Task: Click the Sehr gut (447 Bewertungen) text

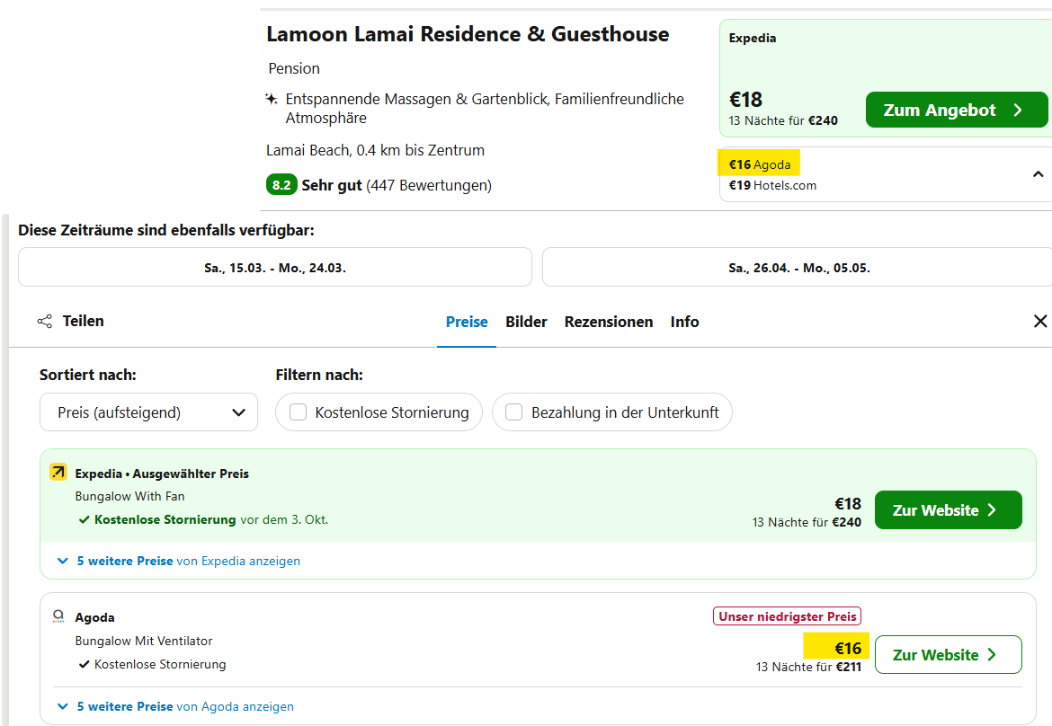Action: point(397,185)
